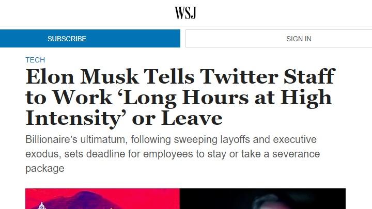This screenshot has height=209, width=372.
Task: Click the dark photo on image right
Action: click(x=262, y=199)
